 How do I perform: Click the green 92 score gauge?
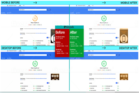point(35,64)
